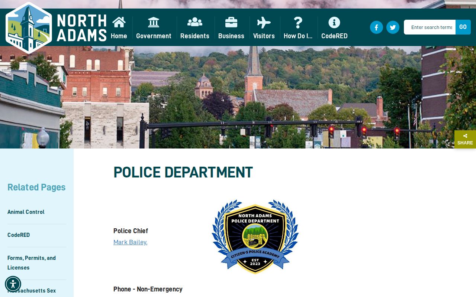The image size is (476, 297).
Task: Open the How Do I... menu label
Action: click(298, 36)
